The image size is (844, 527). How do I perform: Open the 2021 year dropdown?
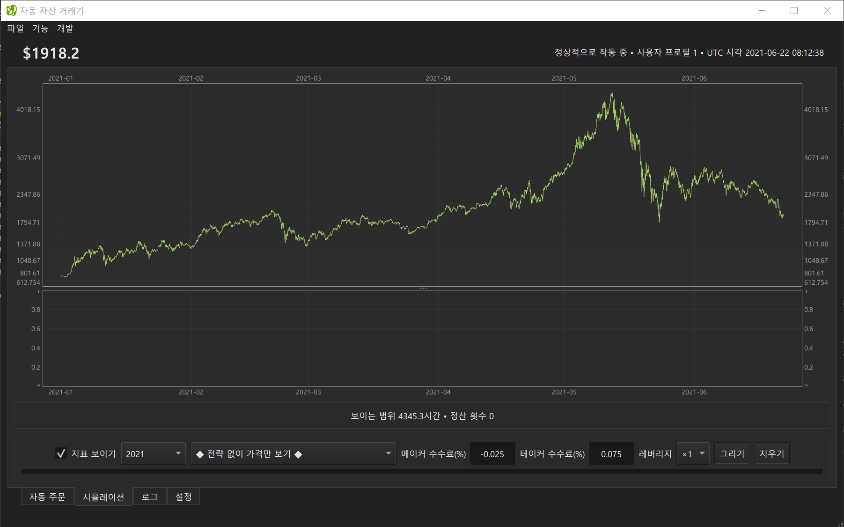point(153,453)
